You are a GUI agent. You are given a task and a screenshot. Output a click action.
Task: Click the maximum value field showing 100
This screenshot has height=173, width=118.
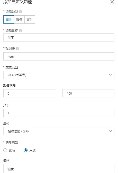tap(88, 93)
